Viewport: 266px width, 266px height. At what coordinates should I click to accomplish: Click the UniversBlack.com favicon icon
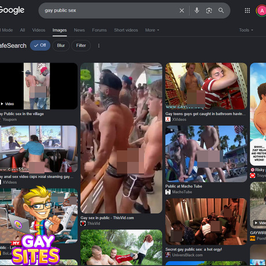(x=168, y=255)
